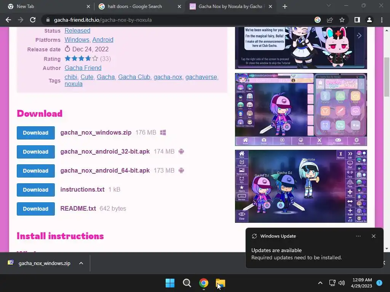Dismiss the Windows Update notification

click(374, 236)
